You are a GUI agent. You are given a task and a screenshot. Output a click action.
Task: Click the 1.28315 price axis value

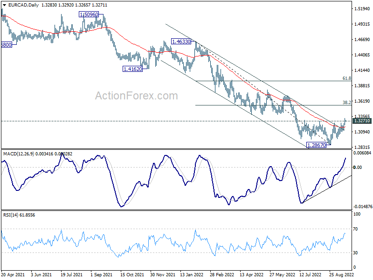[362, 147]
